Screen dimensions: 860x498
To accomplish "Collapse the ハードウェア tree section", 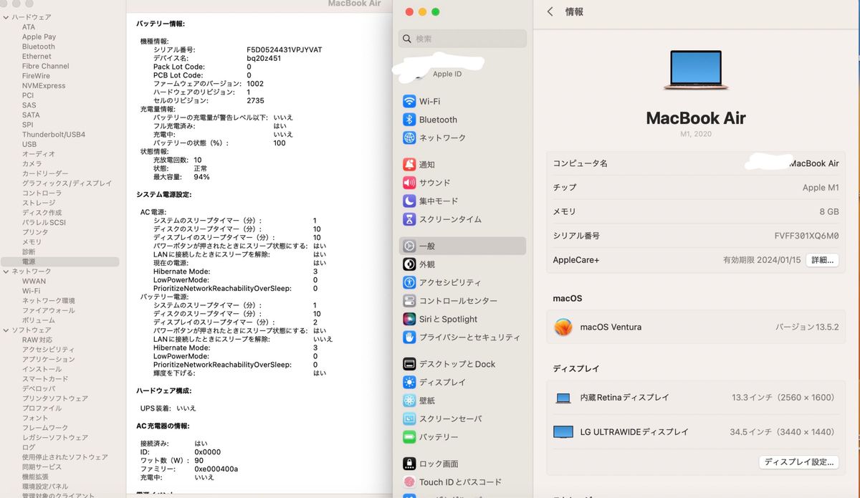I will pos(6,17).
